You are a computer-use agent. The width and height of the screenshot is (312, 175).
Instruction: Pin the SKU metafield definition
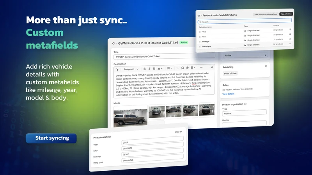point(290,34)
